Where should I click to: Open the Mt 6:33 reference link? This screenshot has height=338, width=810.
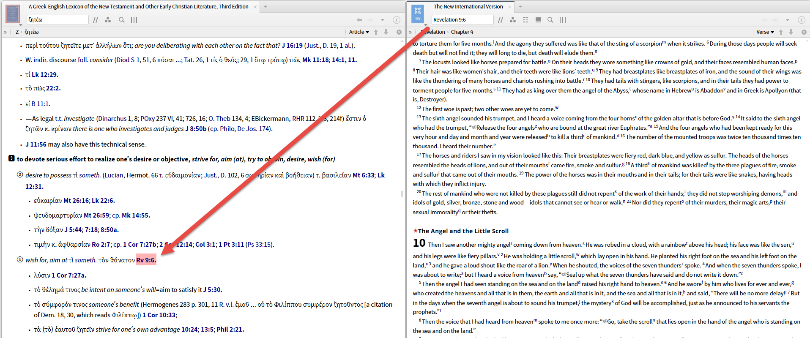pos(364,175)
